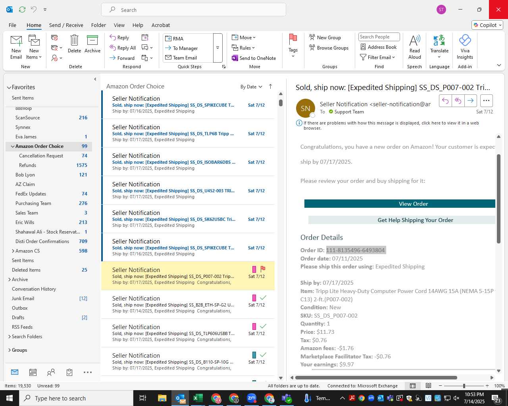Image resolution: width=508 pixels, height=406 pixels.
Task: Open Zoom from the taskbar
Action: click(x=252, y=398)
